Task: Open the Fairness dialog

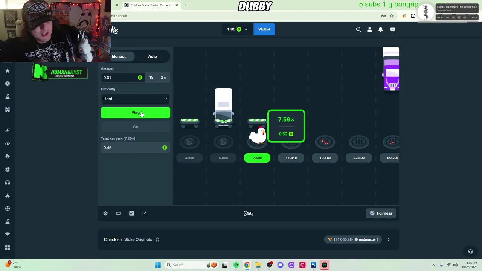Action: (x=381, y=213)
